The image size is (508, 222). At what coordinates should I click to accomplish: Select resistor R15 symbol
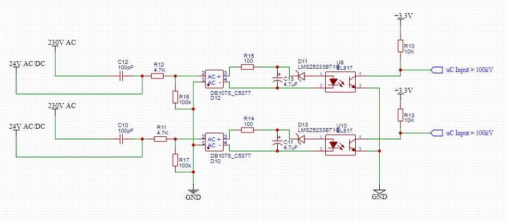[247, 67]
